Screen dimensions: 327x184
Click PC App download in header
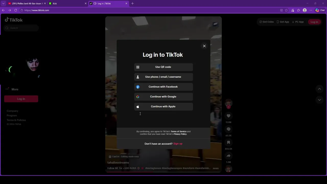tap(298, 22)
